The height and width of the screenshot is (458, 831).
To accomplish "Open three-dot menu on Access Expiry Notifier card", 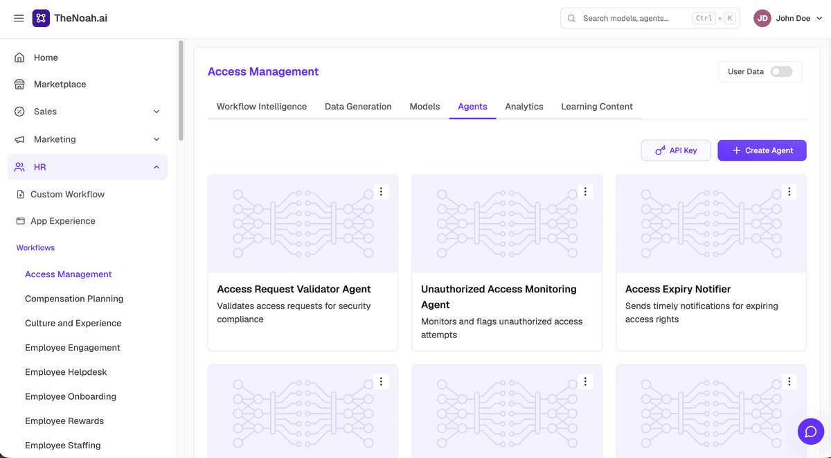I will (x=789, y=192).
